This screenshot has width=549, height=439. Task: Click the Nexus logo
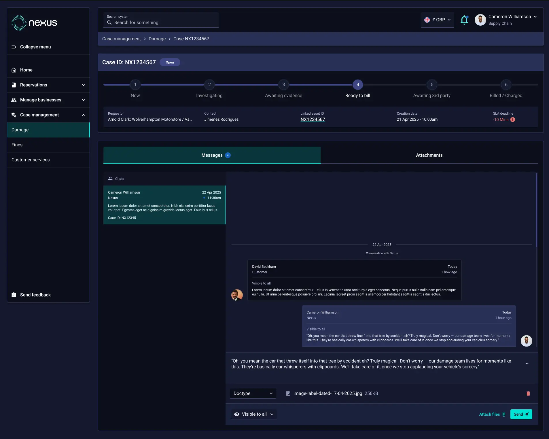34,23
